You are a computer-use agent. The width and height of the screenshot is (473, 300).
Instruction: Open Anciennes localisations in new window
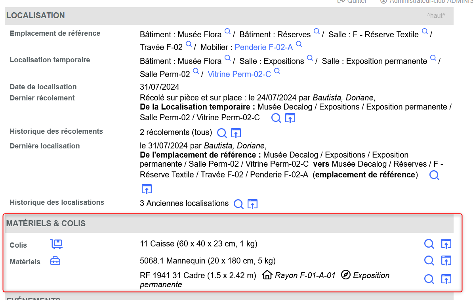coord(253,204)
